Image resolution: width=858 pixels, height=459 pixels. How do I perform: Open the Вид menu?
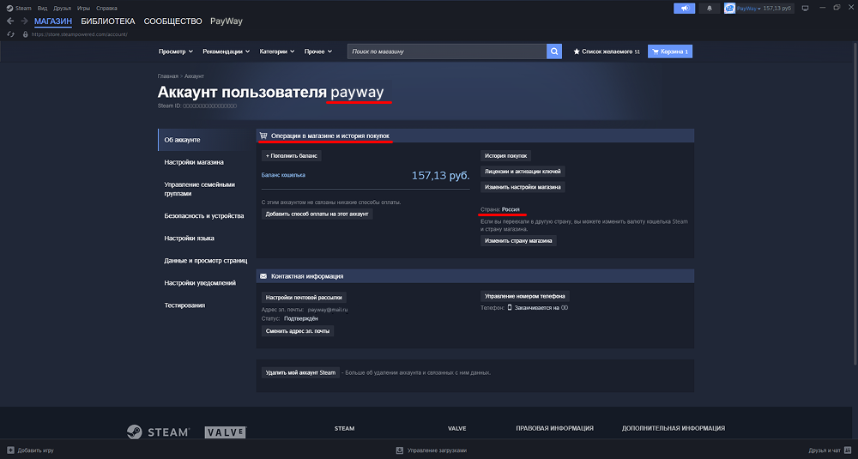pyautogui.click(x=42, y=9)
